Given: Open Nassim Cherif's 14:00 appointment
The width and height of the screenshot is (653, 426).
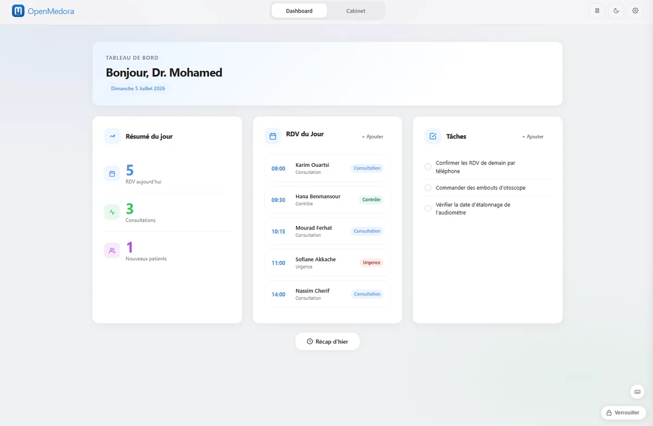Looking at the screenshot, I should point(328,295).
